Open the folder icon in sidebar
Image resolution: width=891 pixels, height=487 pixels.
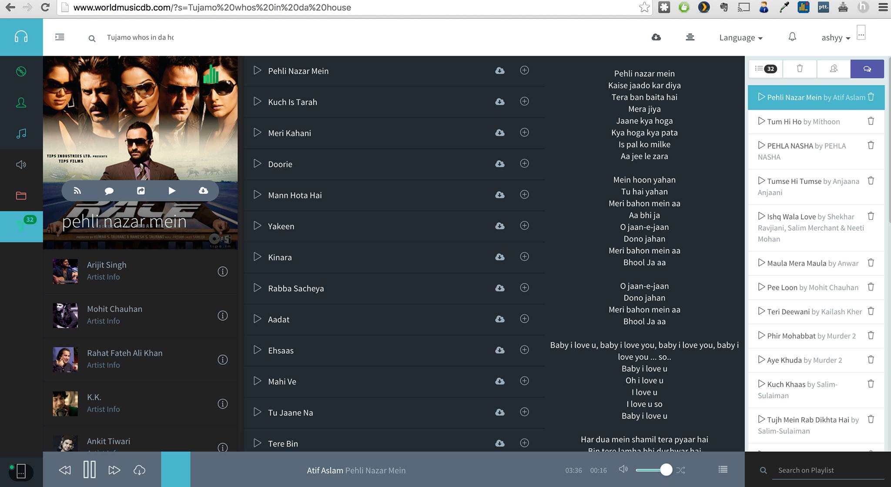click(21, 195)
